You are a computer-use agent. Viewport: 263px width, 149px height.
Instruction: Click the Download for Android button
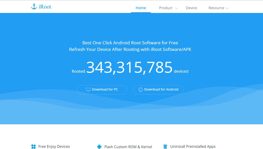point(158,90)
